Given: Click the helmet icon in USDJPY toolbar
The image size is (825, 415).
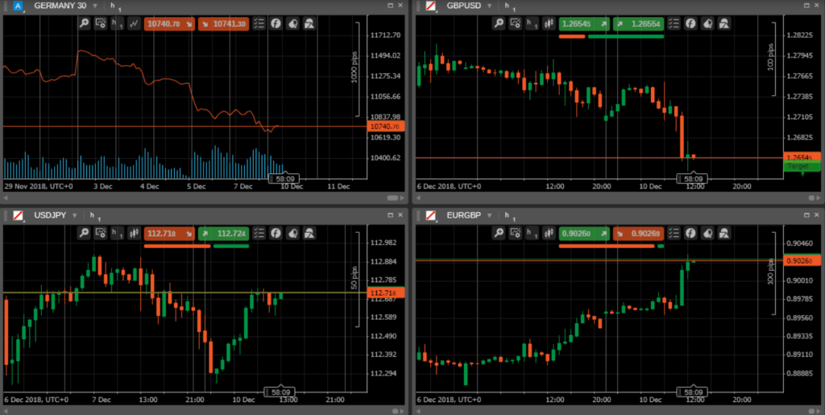Looking at the screenshot, I should [309, 233].
